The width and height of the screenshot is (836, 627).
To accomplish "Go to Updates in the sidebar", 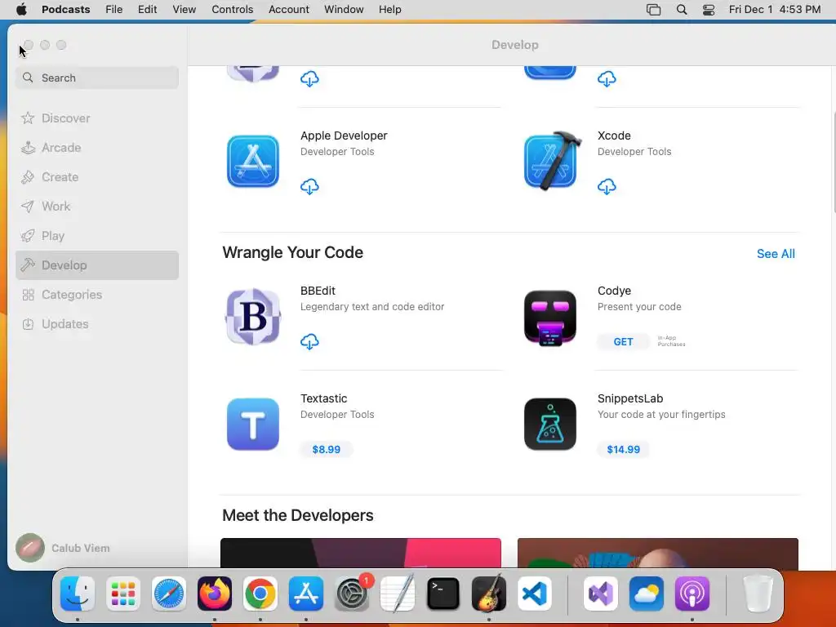I will [x=97, y=324].
